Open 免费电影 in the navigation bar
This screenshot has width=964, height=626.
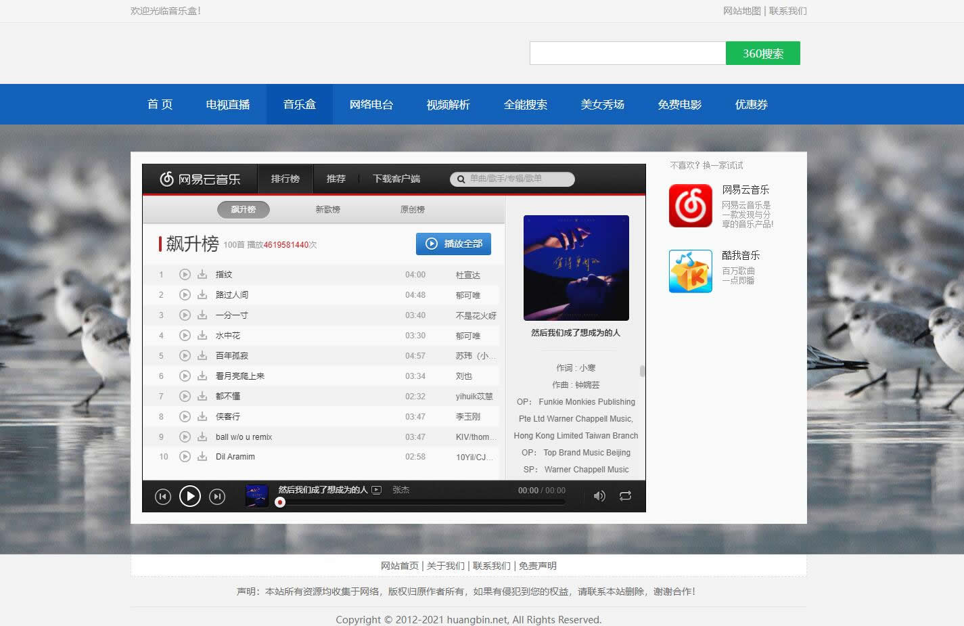680,105
